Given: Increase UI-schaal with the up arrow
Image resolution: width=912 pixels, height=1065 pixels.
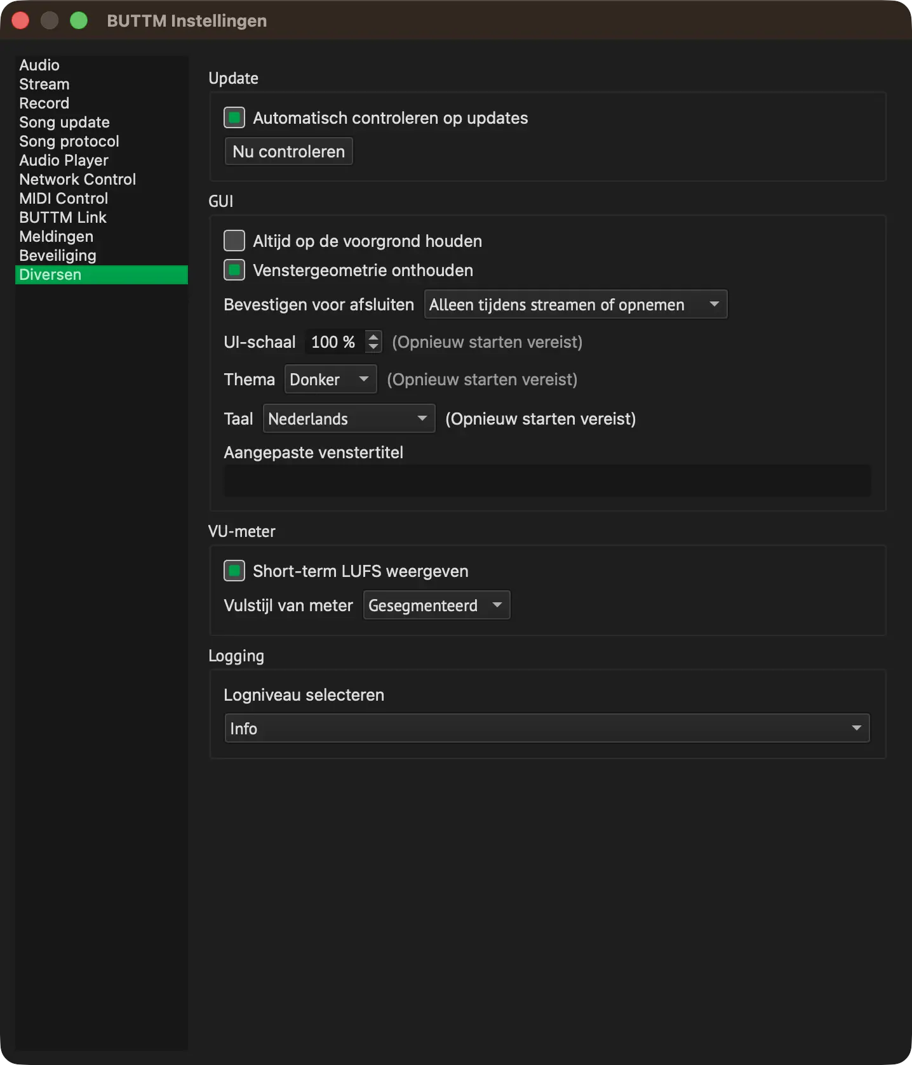Looking at the screenshot, I should point(373,336).
